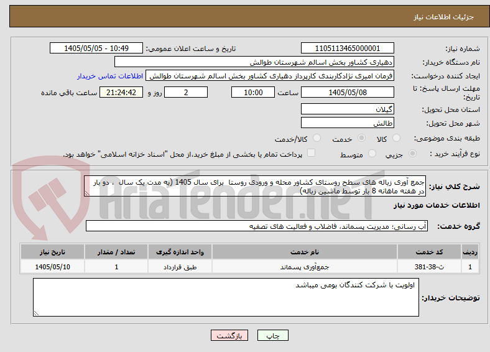
Task: Click the delivery city field طالش
Action: (347, 123)
